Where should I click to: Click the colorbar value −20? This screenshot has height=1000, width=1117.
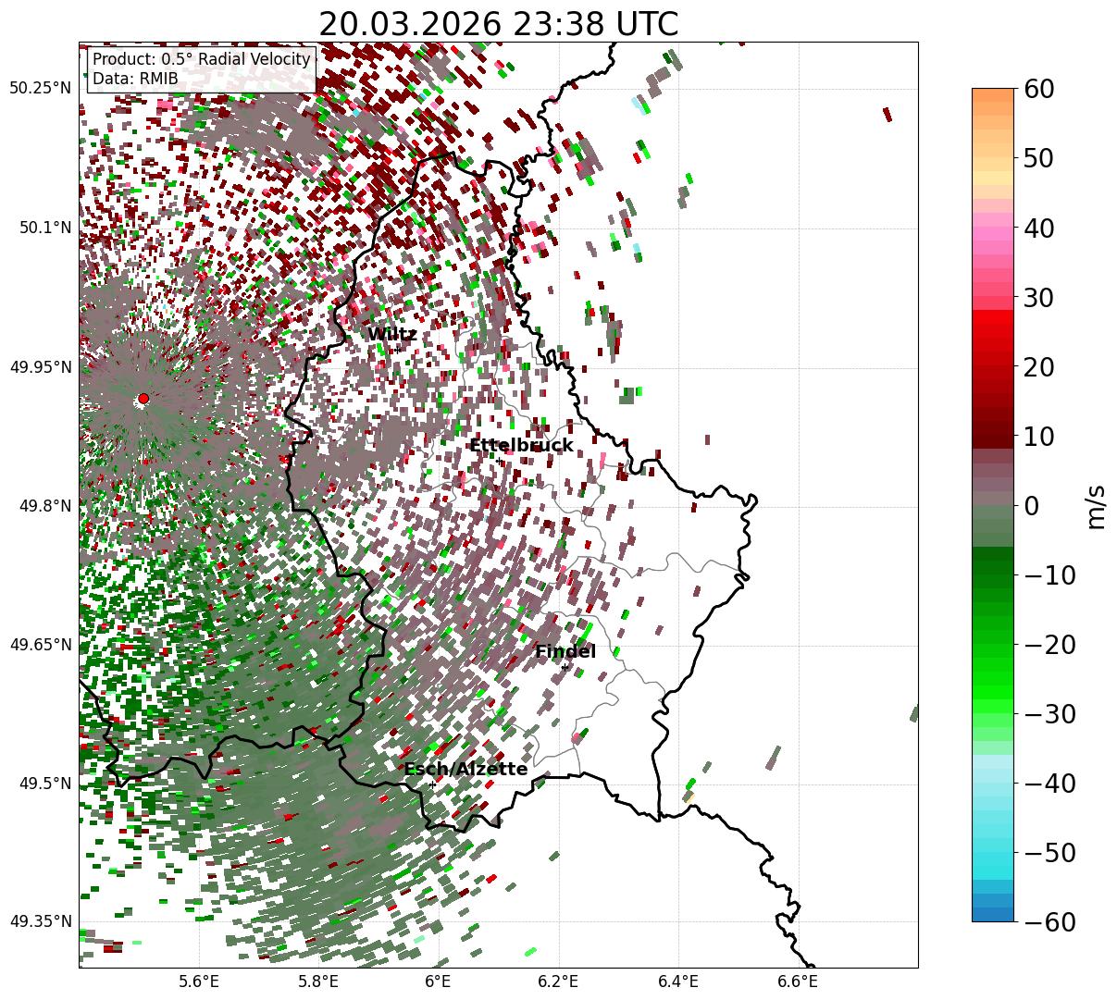click(1049, 645)
